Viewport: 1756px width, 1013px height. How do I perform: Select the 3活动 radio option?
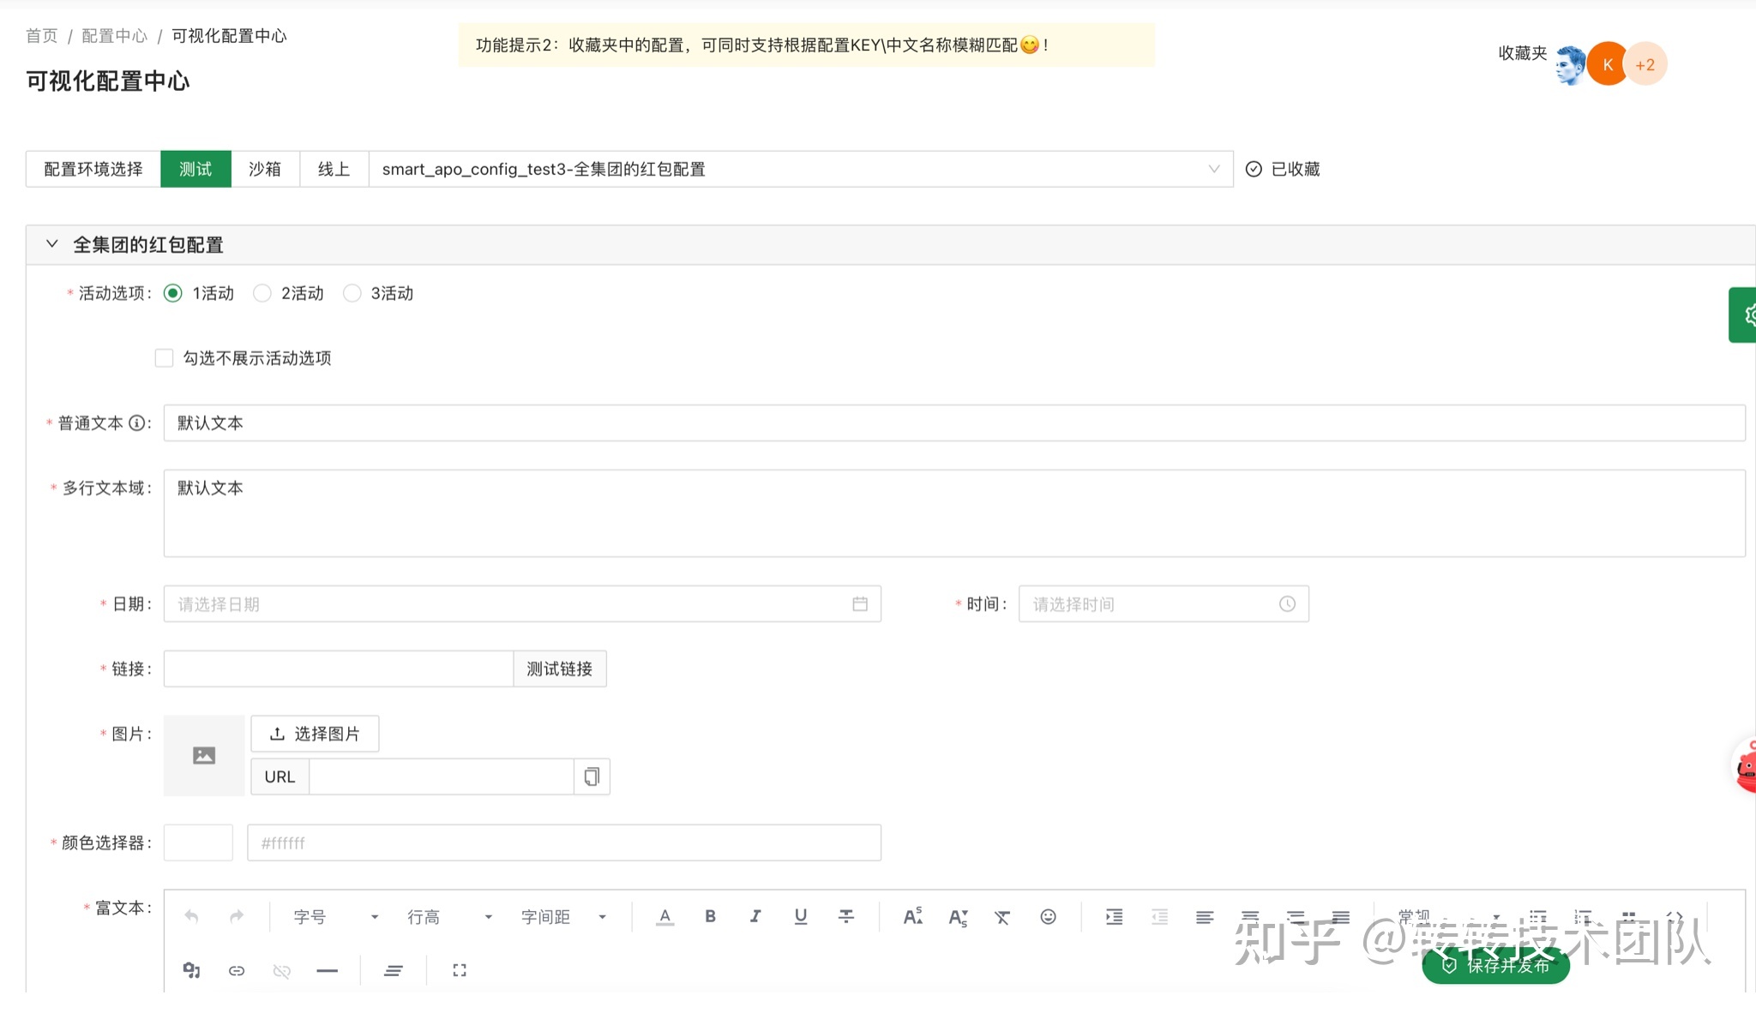pyautogui.click(x=352, y=293)
